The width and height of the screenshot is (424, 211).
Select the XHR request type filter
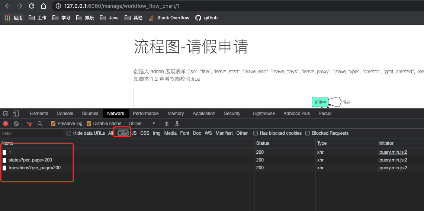tap(123, 133)
